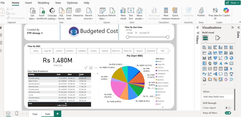Open focus mode on data table
The height and width of the screenshot is (117, 241).
pyautogui.click(x=91, y=68)
